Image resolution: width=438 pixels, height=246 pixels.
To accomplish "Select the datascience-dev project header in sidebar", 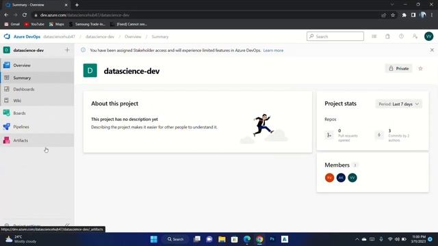I will point(29,50).
